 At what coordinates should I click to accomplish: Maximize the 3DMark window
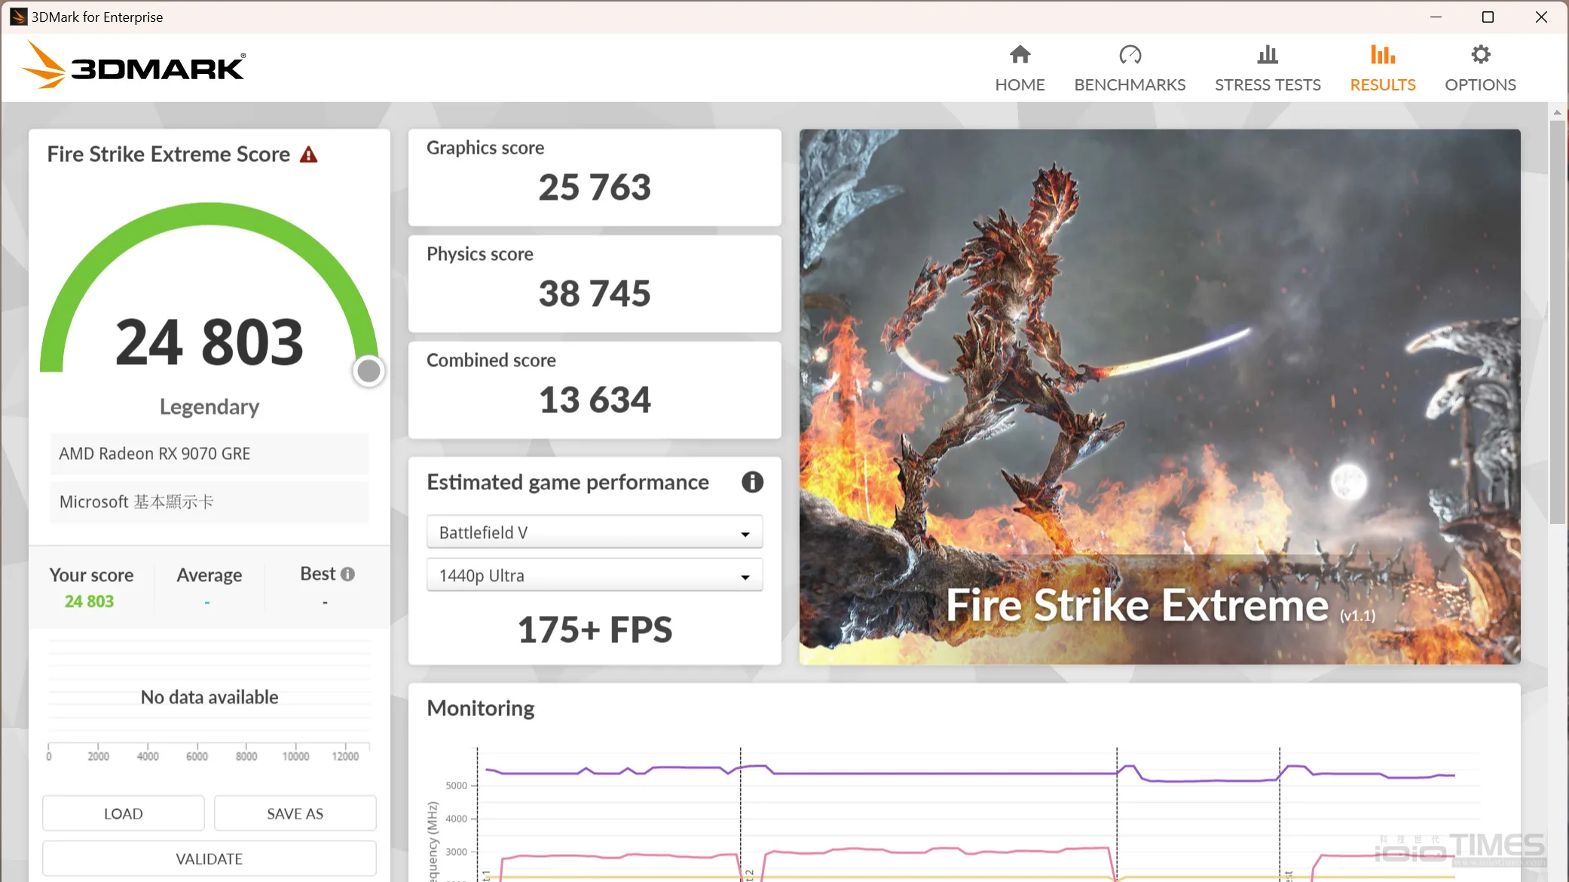coord(1488,17)
